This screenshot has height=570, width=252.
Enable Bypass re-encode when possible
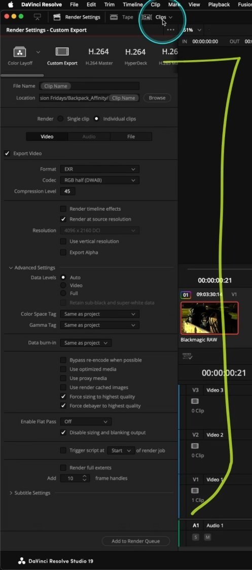point(63,360)
